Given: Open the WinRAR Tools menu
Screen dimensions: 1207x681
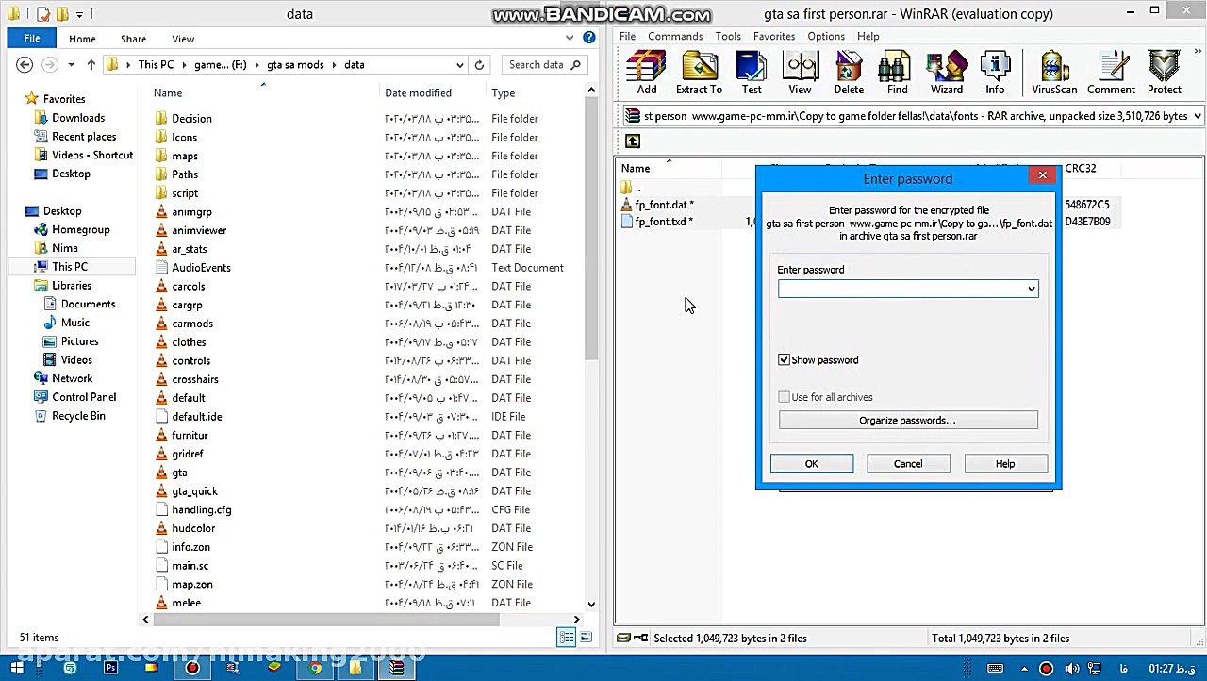Looking at the screenshot, I should 728,36.
